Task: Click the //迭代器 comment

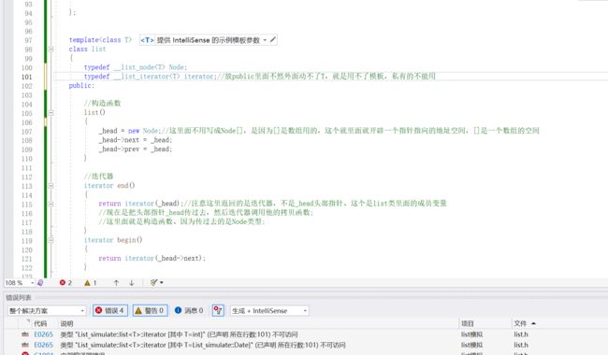Action: pos(98,177)
